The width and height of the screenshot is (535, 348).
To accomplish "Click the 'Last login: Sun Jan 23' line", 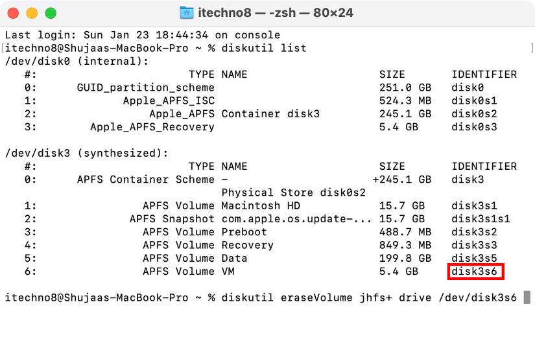I will 142,35.
